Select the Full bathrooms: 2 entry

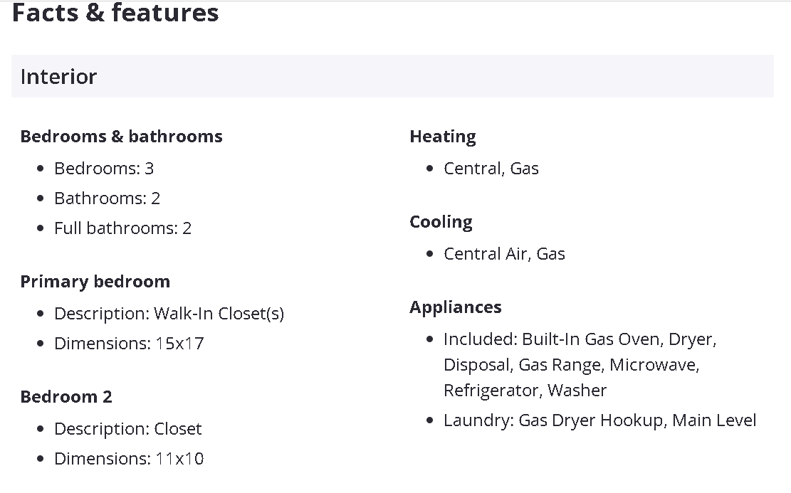tap(122, 228)
